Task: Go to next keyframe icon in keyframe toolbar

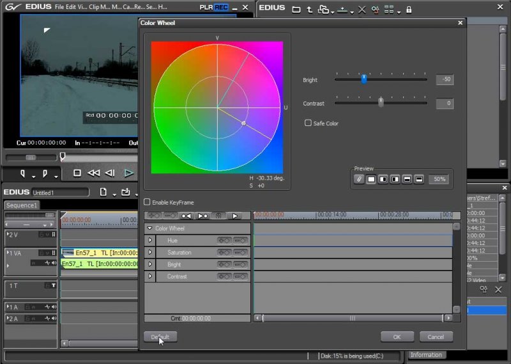Action: 203,216
